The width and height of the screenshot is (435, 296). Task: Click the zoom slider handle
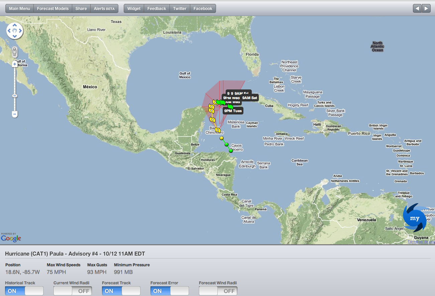[x=15, y=96]
